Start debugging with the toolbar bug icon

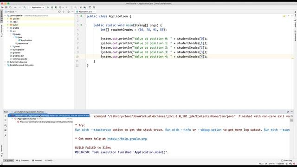pyautogui.click(x=52, y=7)
